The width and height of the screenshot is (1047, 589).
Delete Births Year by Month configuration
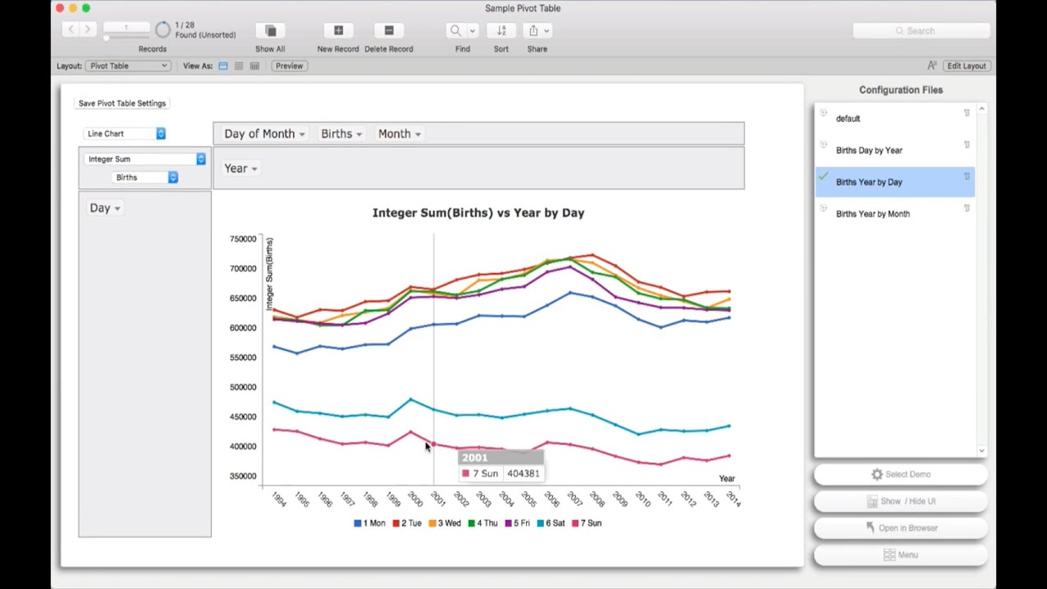click(x=967, y=209)
